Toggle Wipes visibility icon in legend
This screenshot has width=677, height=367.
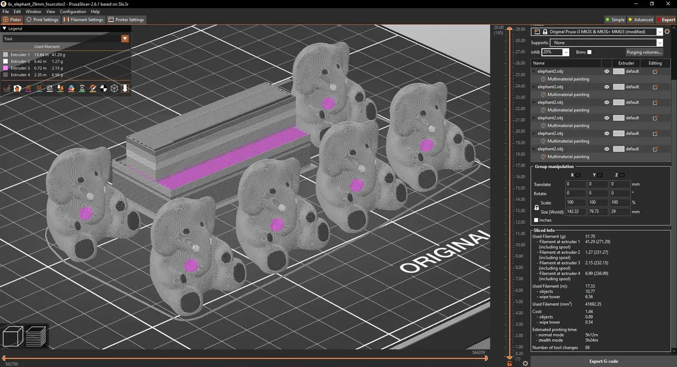coord(17,88)
